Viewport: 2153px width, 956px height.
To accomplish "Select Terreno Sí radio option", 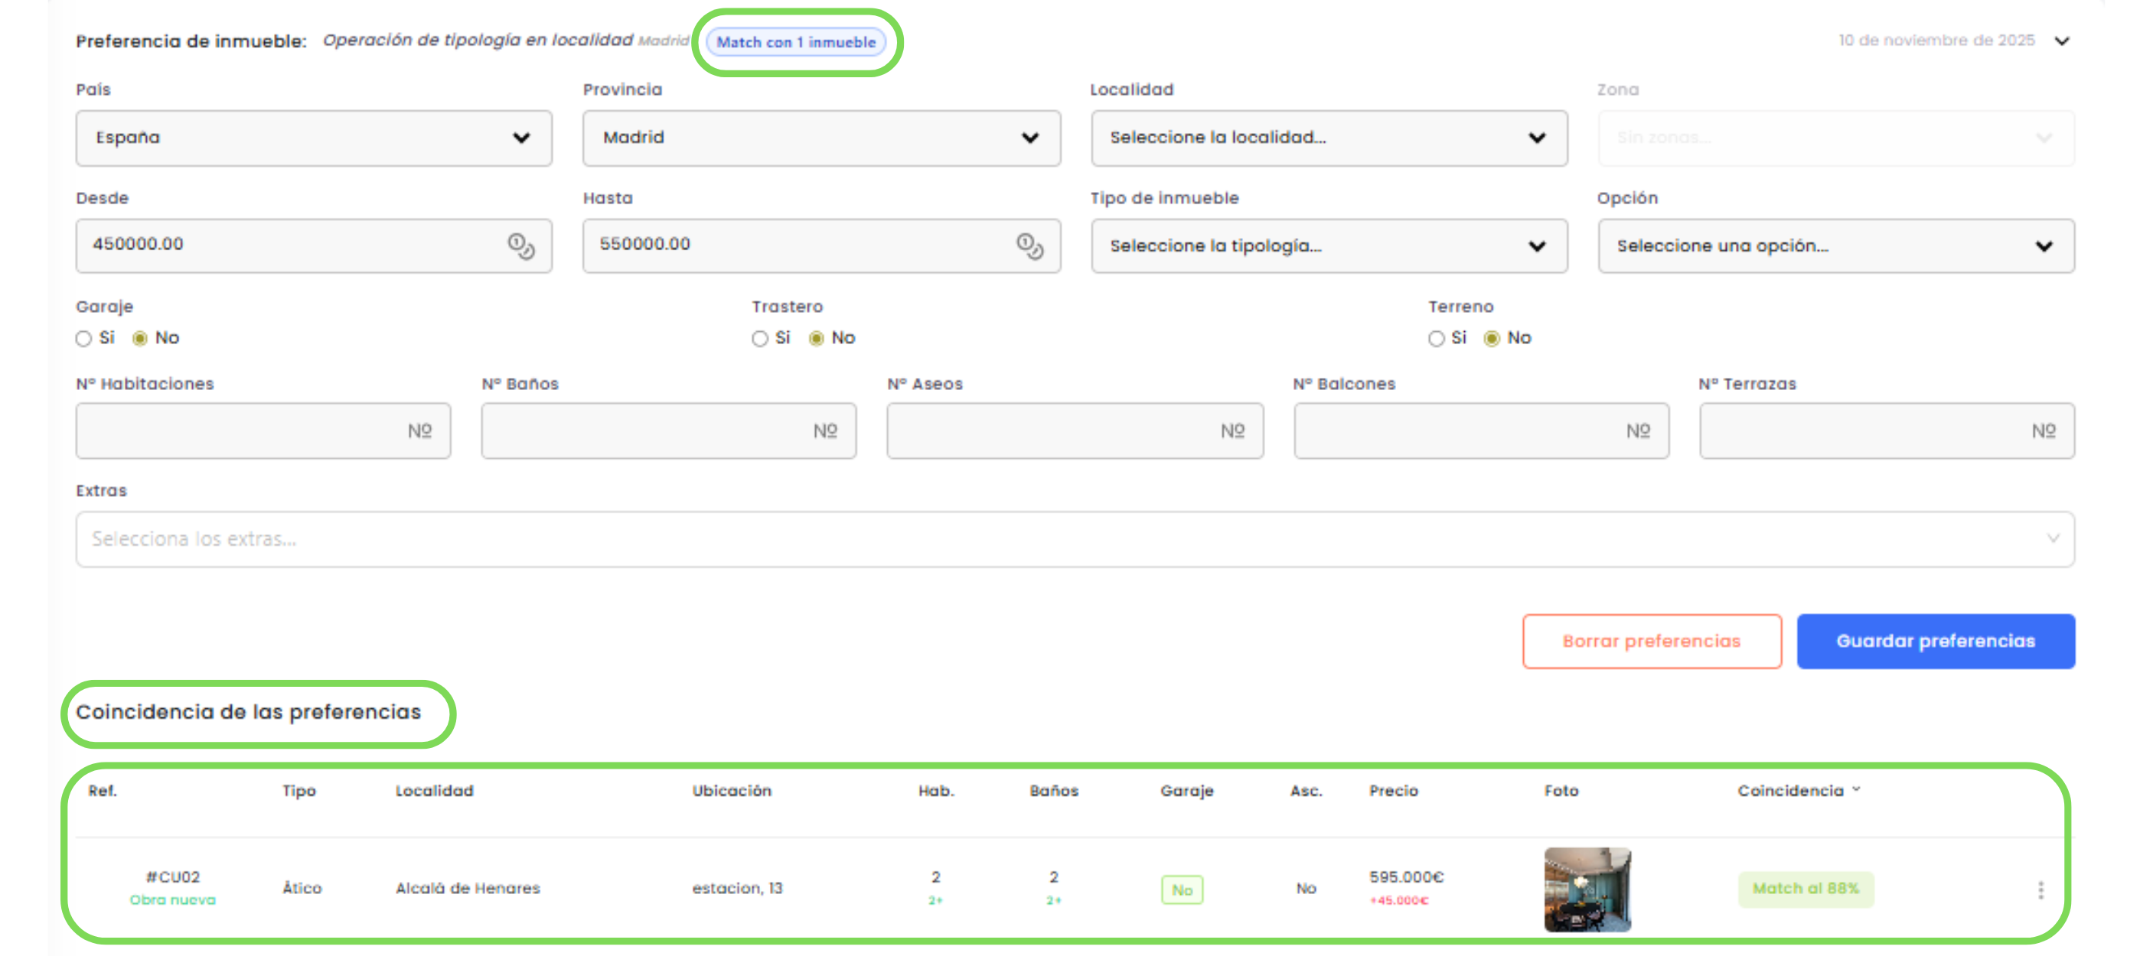I will (x=1435, y=338).
